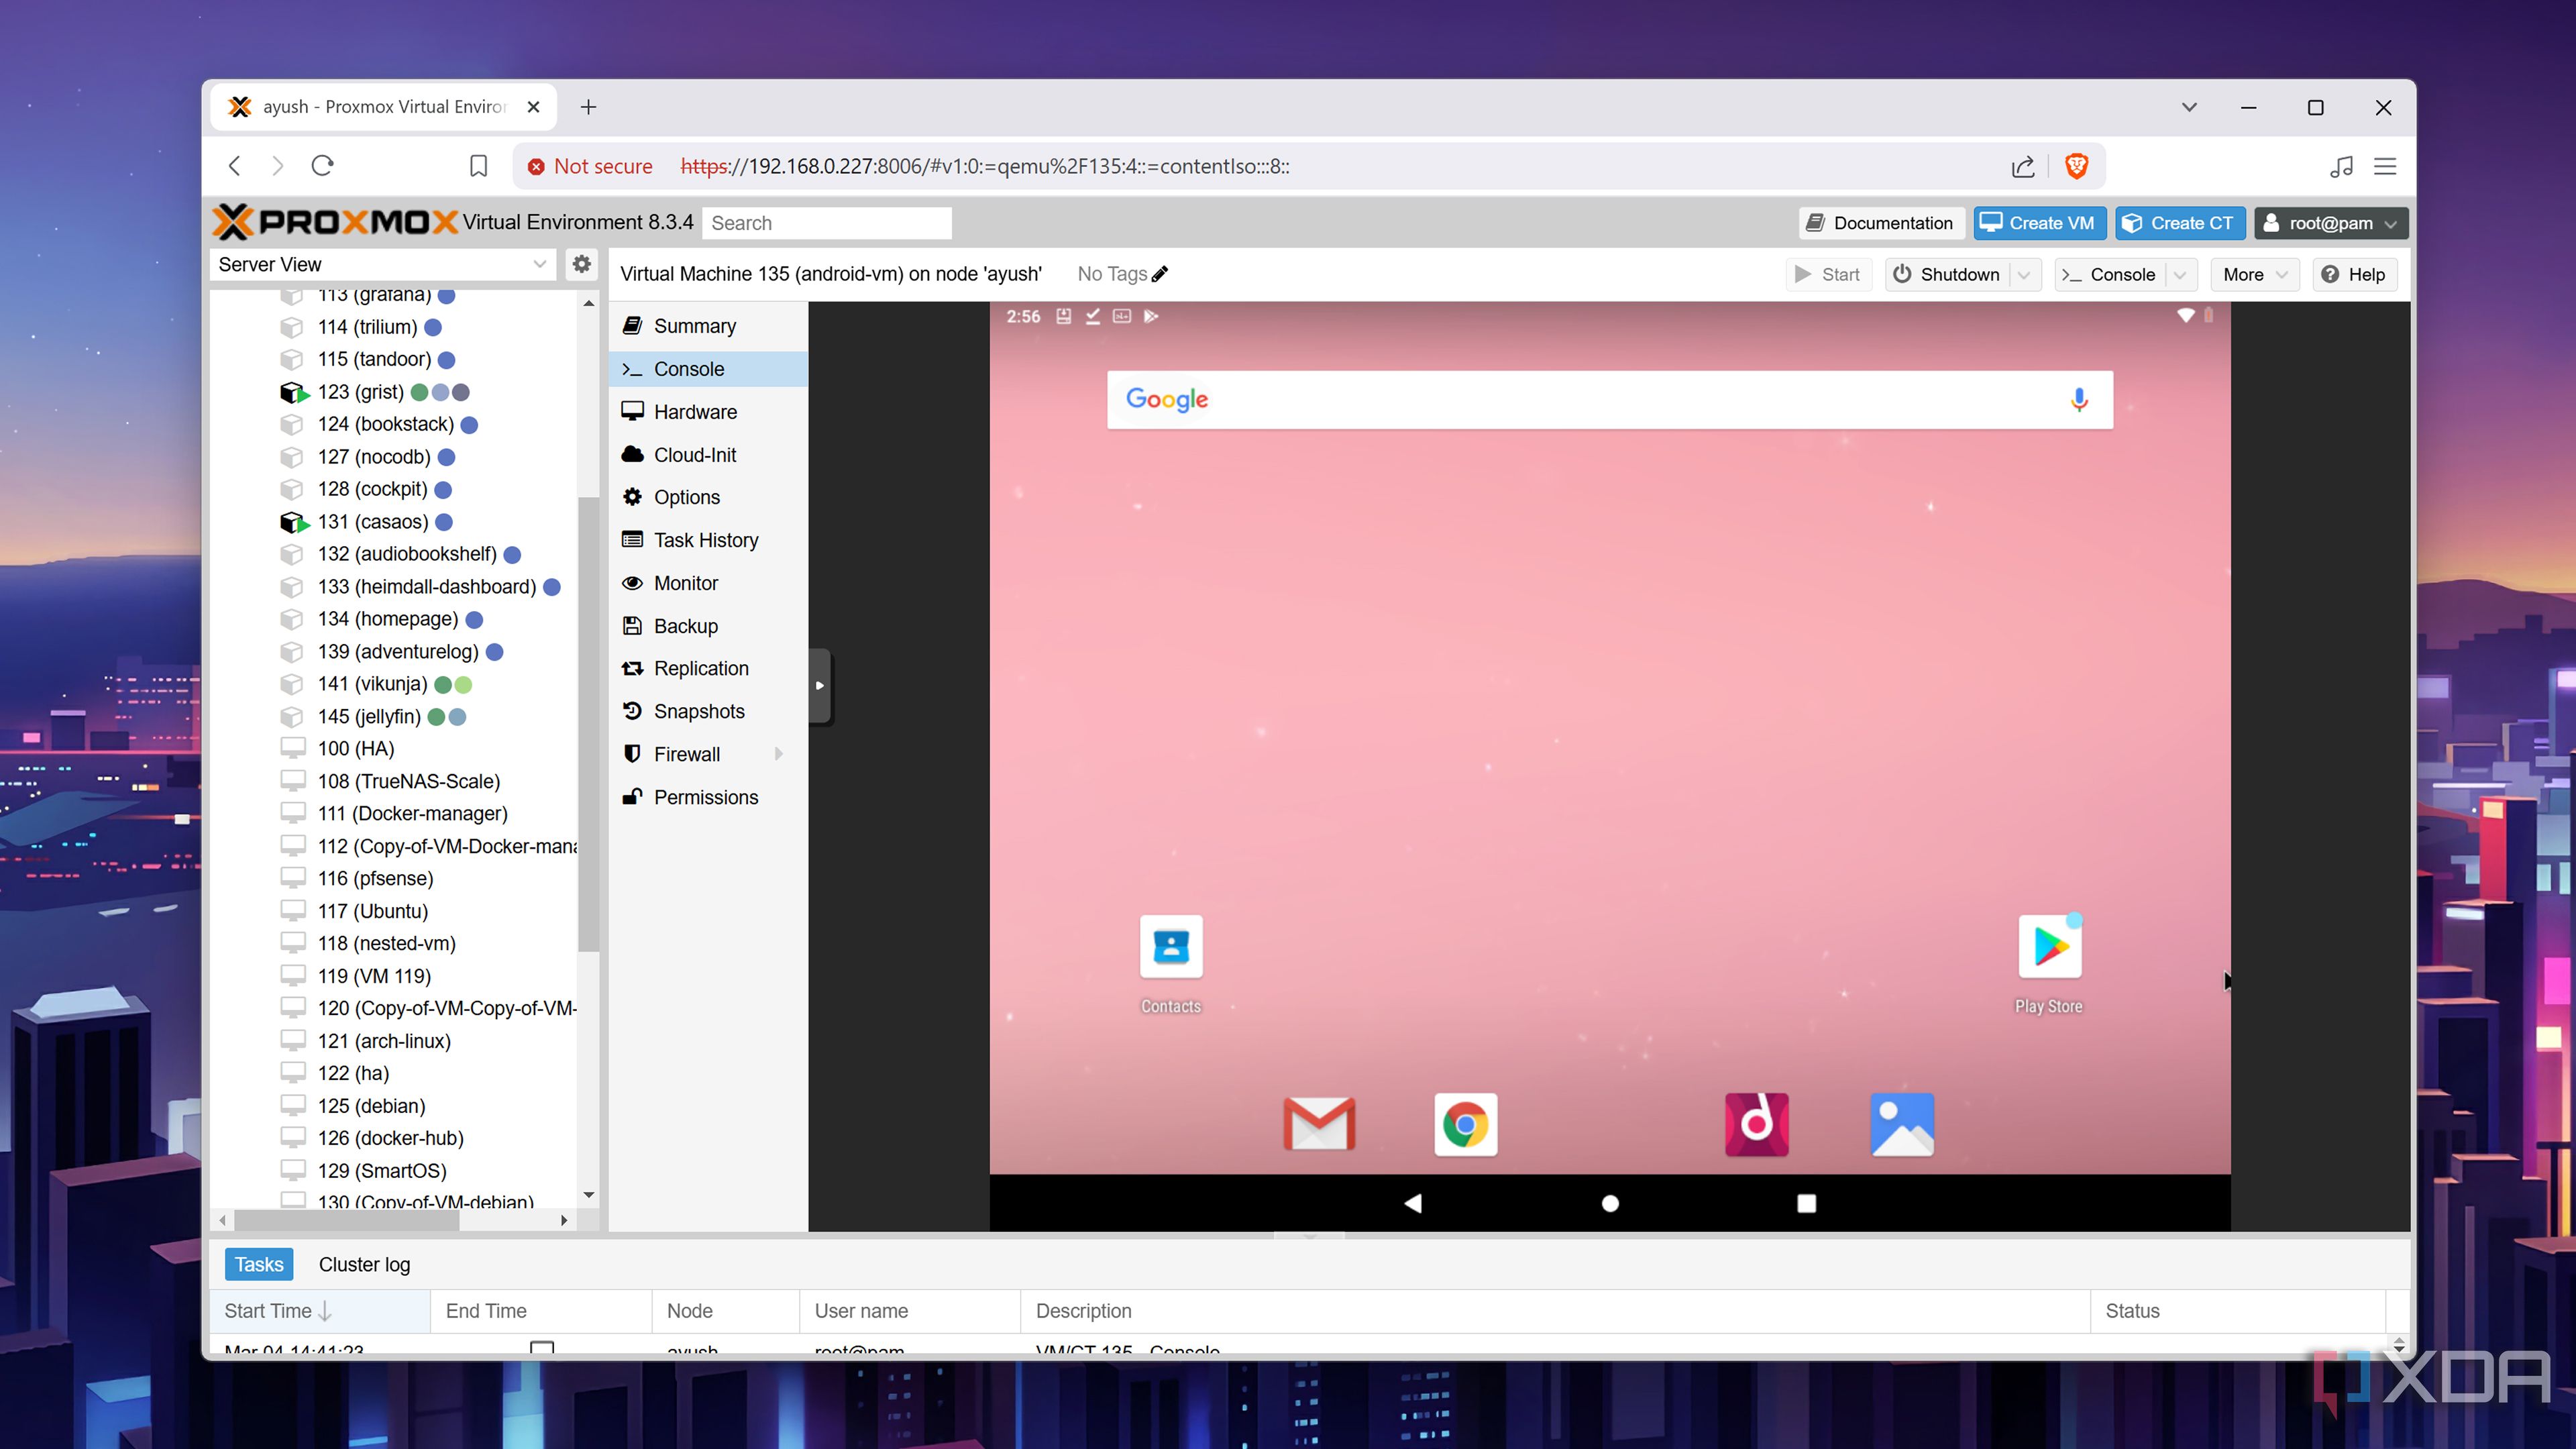Open Gmail app in Android console

[1319, 1124]
